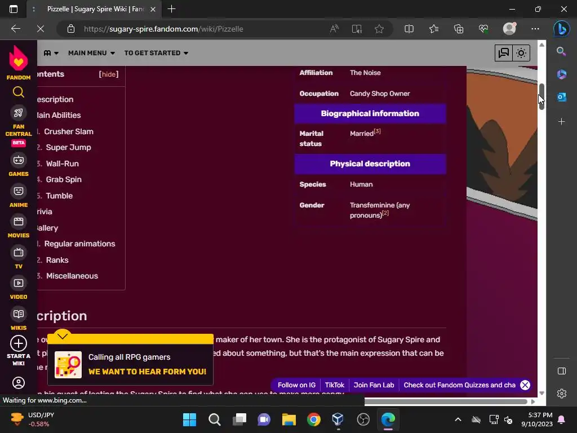Open the Wikis book icon

click(19, 314)
